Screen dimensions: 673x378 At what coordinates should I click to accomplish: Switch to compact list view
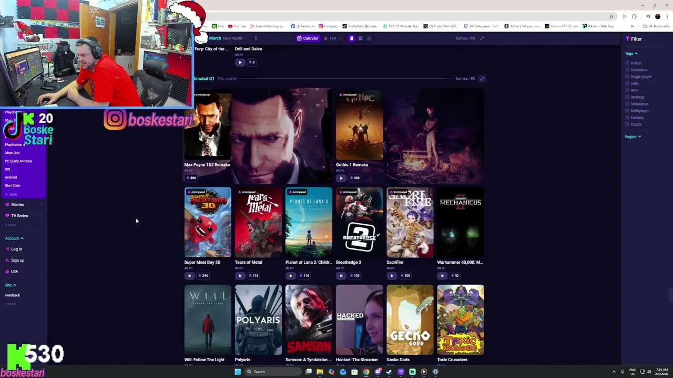(369, 38)
